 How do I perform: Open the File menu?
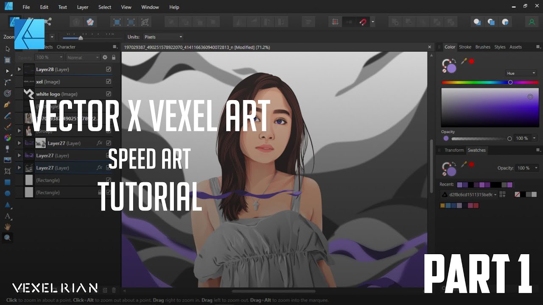click(26, 7)
